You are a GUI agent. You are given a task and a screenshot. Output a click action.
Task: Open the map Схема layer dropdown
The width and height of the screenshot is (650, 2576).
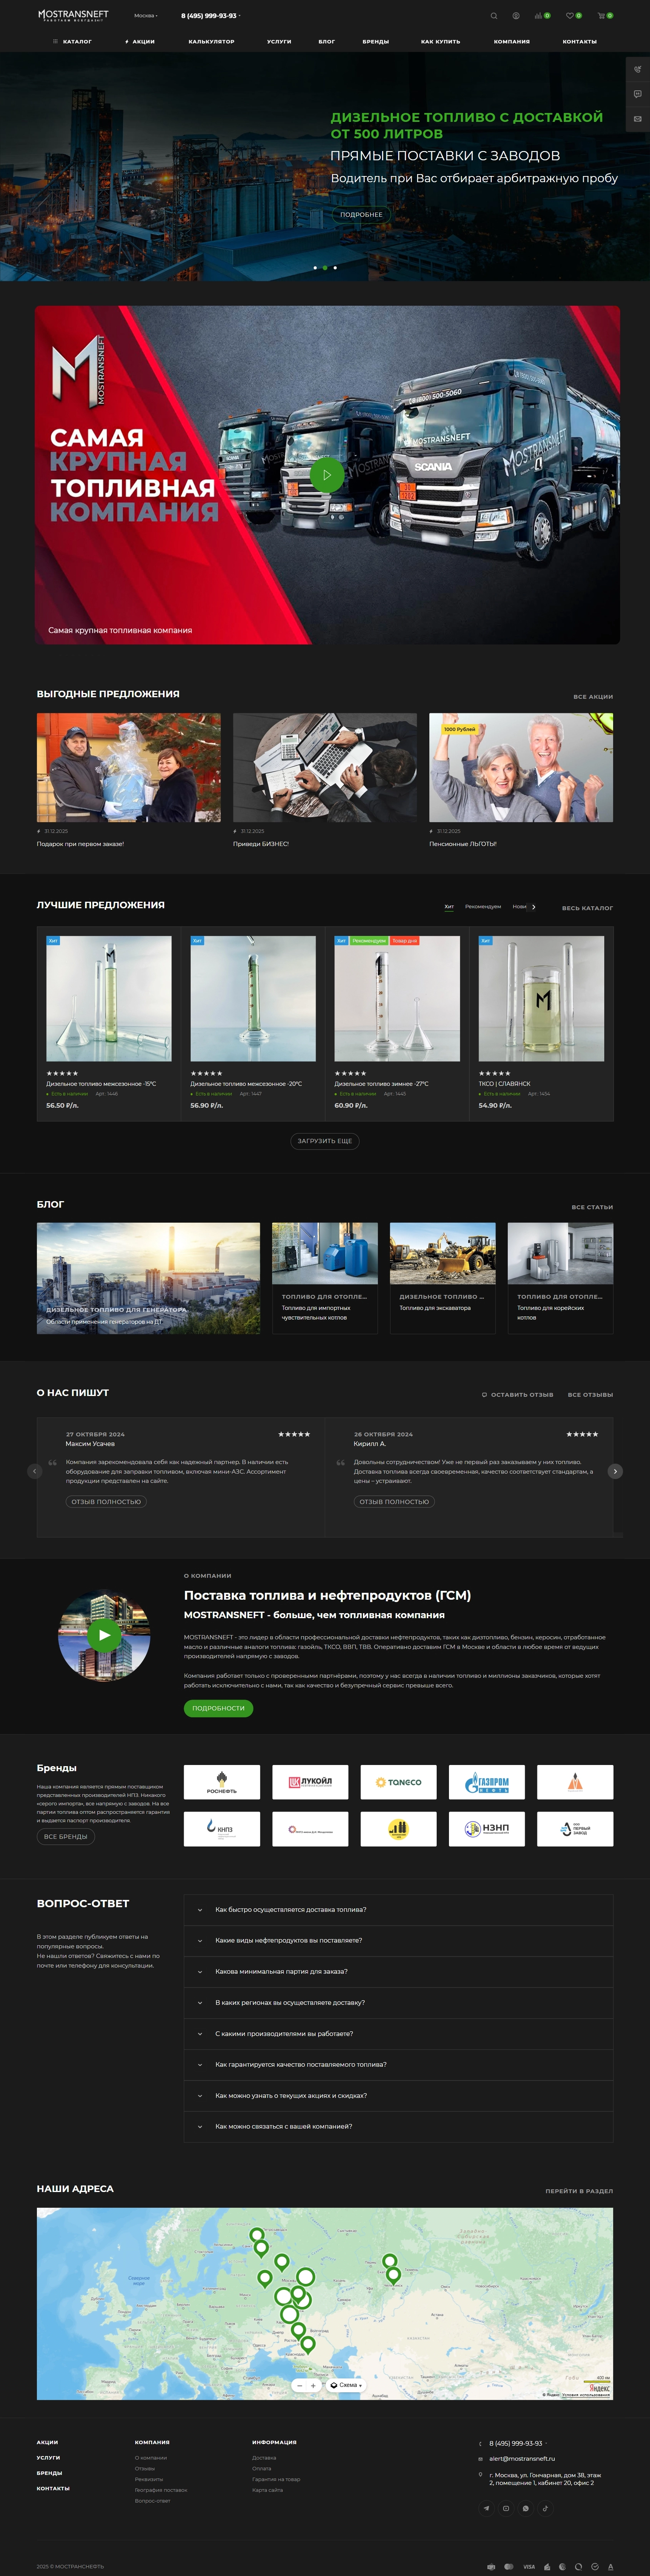(x=345, y=2385)
